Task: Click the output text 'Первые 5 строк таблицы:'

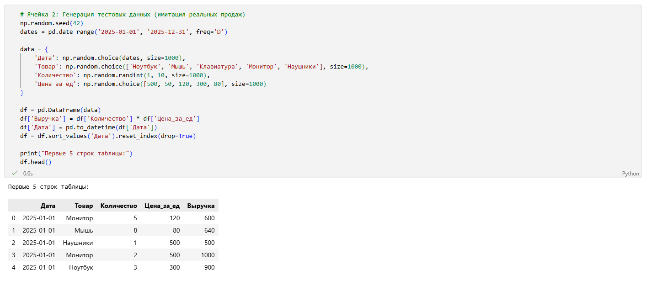Action: 48,187
